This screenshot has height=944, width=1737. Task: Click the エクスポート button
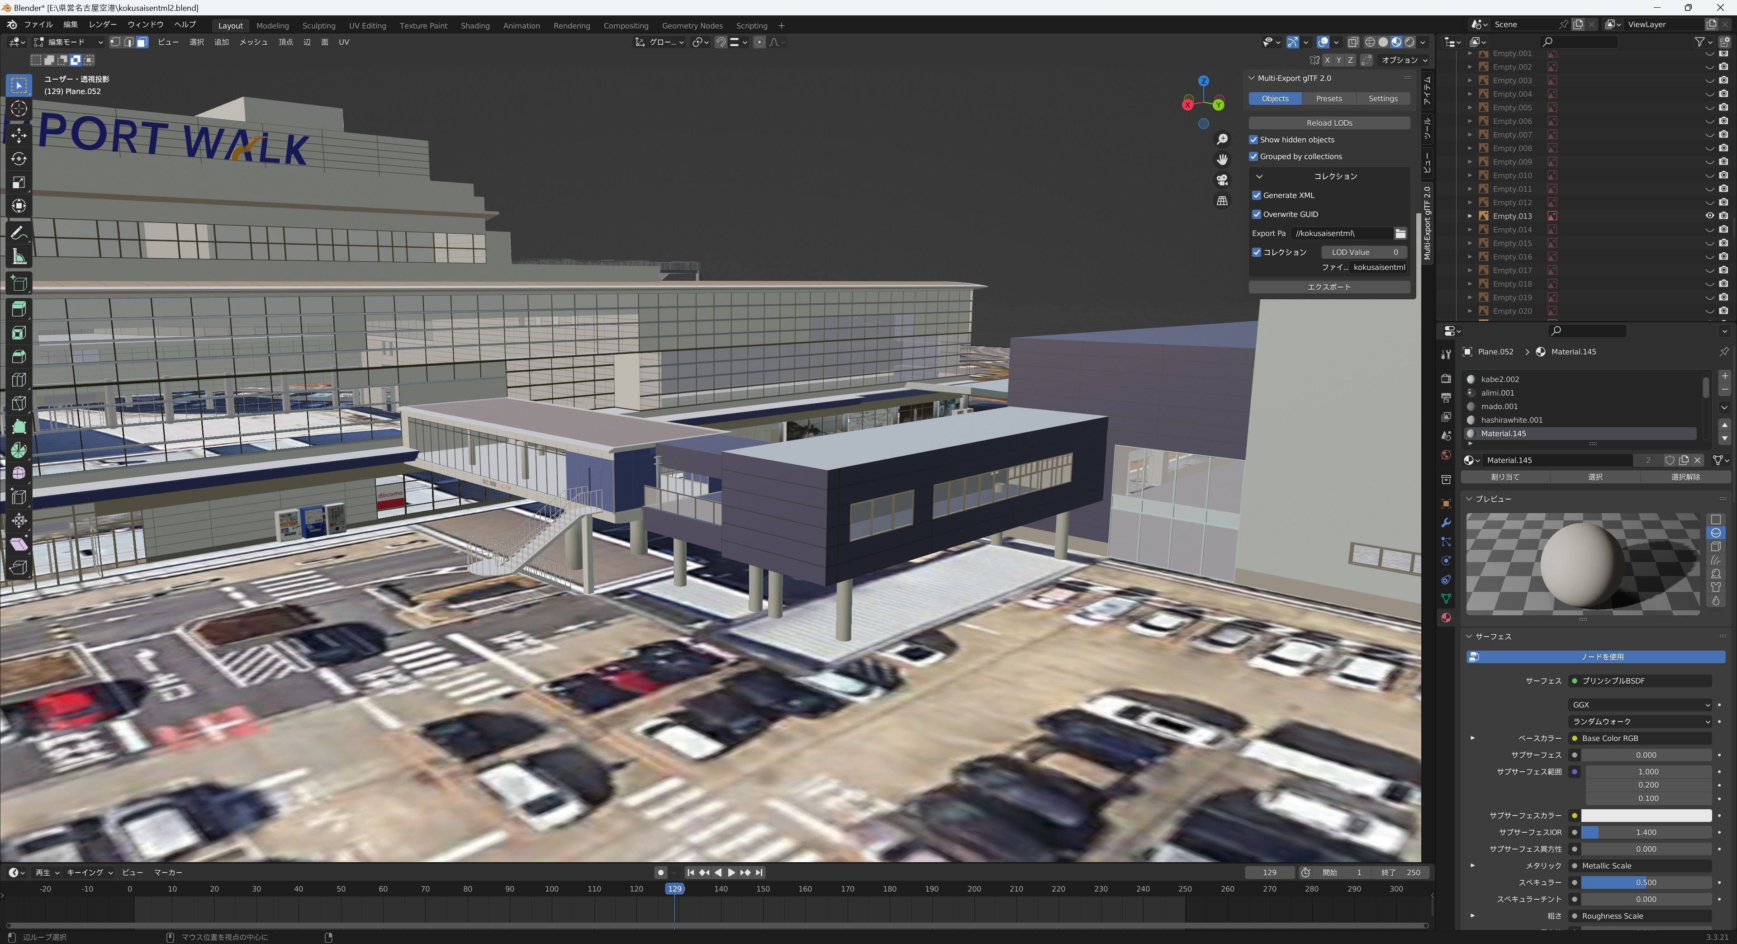[1329, 287]
